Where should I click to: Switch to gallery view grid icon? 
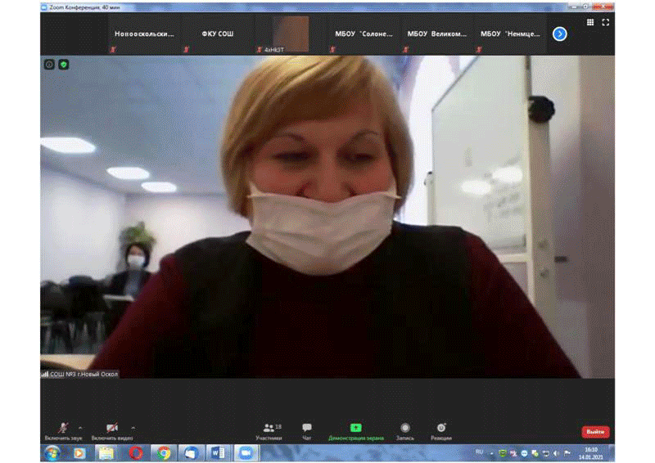pyautogui.click(x=590, y=23)
